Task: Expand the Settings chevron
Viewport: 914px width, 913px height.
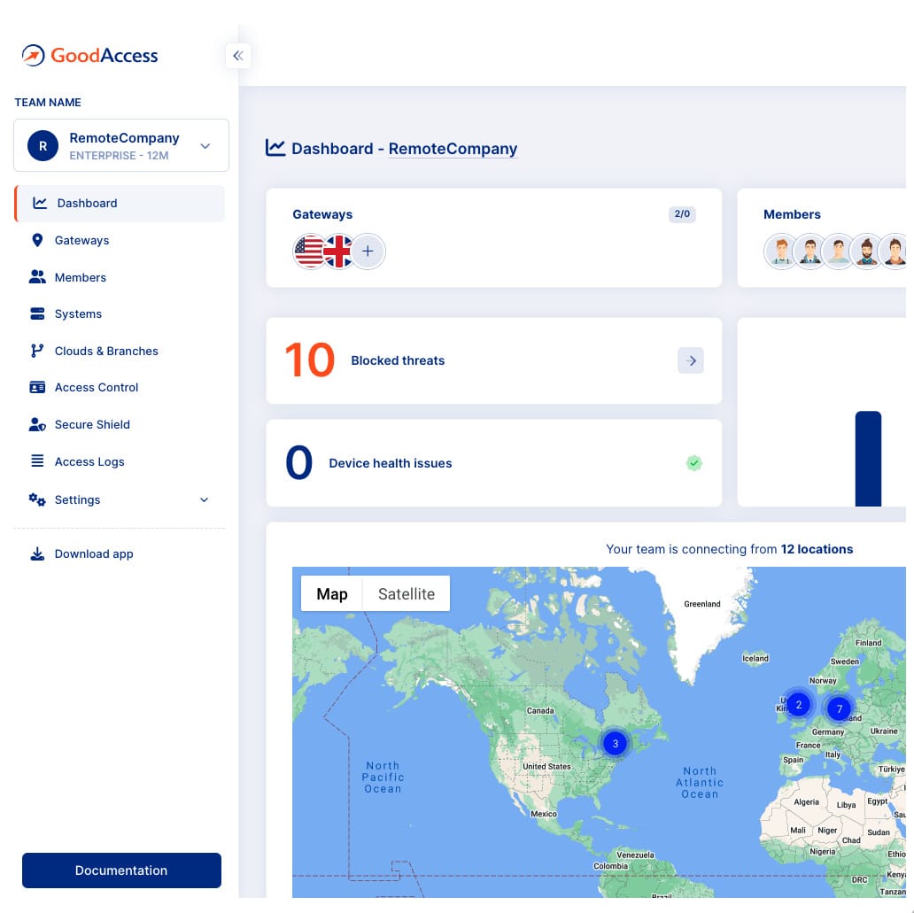Action: (x=204, y=499)
